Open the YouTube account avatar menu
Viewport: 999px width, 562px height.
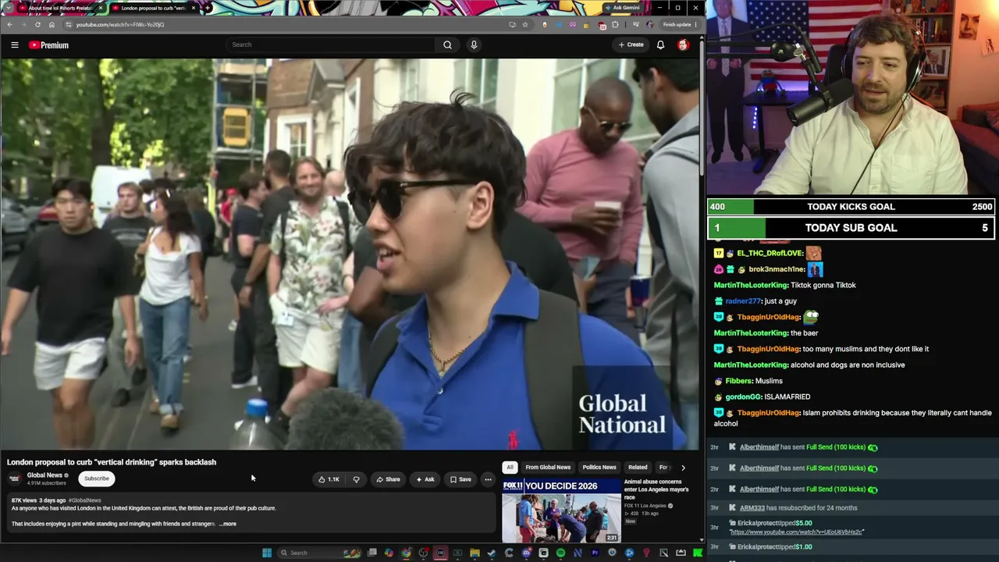click(x=683, y=44)
